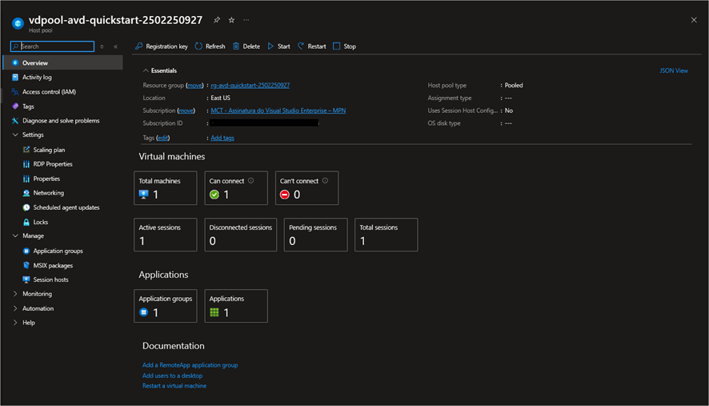Open the Active sessions tile
This screenshot has height=406, width=709.
tap(166, 235)
